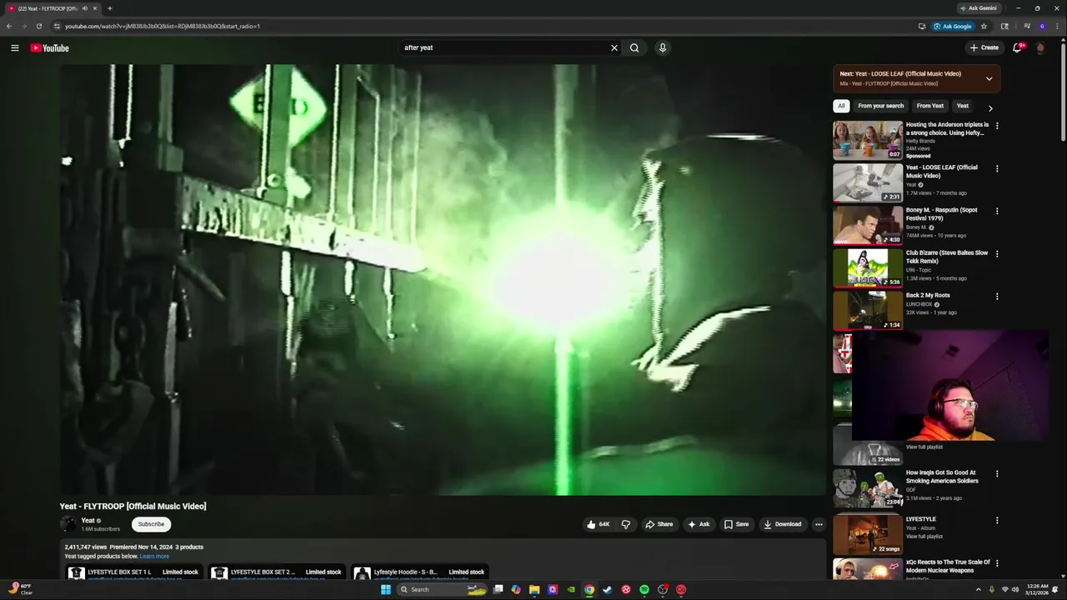
Task: Pause the FLYTROOP video player
Action: [443, 280]
